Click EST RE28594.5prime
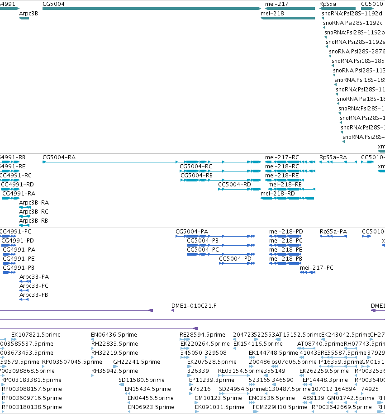Screen dimensions: 385x414 tap(202, 334)
